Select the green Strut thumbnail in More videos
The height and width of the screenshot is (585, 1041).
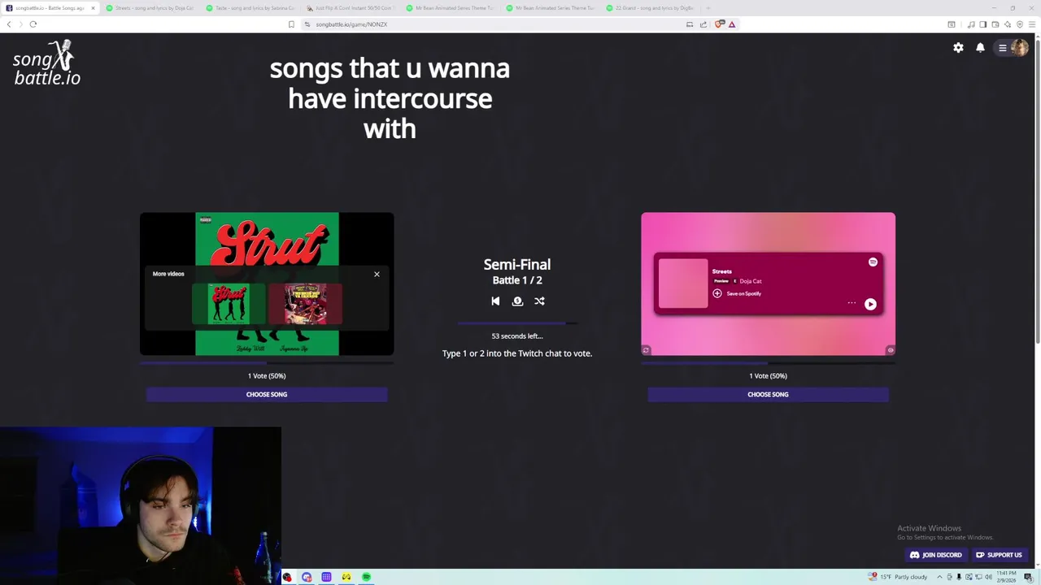click(x=228, y=304)
